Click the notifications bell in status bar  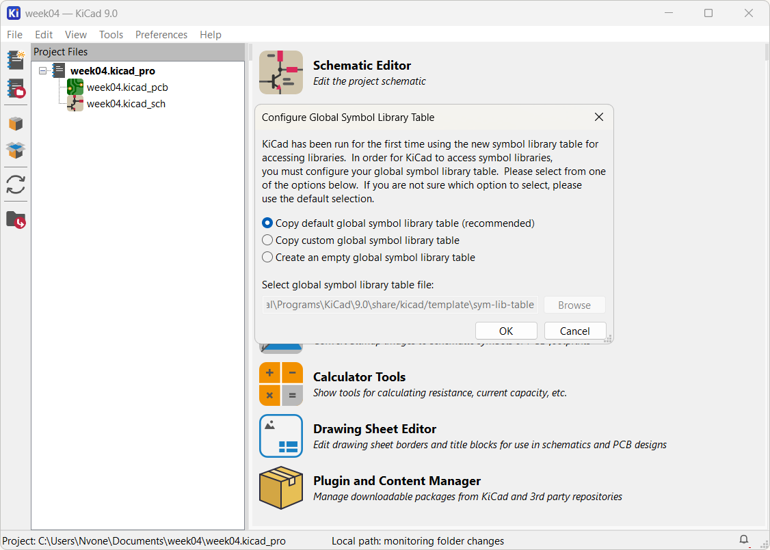pos(744,540)
